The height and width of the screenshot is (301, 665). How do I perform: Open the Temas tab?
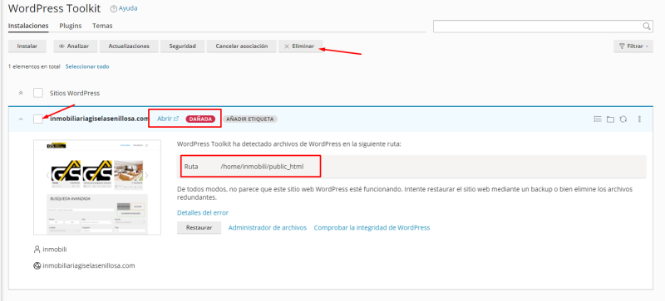click(x=102, y=26)
